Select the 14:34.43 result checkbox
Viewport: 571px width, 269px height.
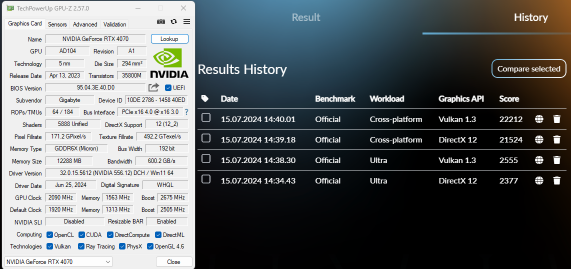click(x=206, y=179)
